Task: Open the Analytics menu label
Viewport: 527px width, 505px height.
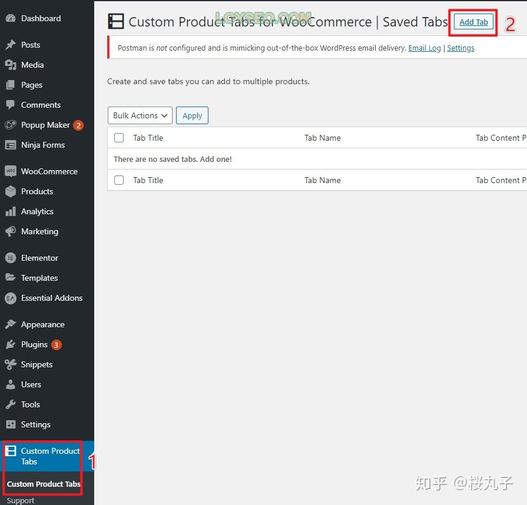Action: pyautogui.click(x=37, y=212)
